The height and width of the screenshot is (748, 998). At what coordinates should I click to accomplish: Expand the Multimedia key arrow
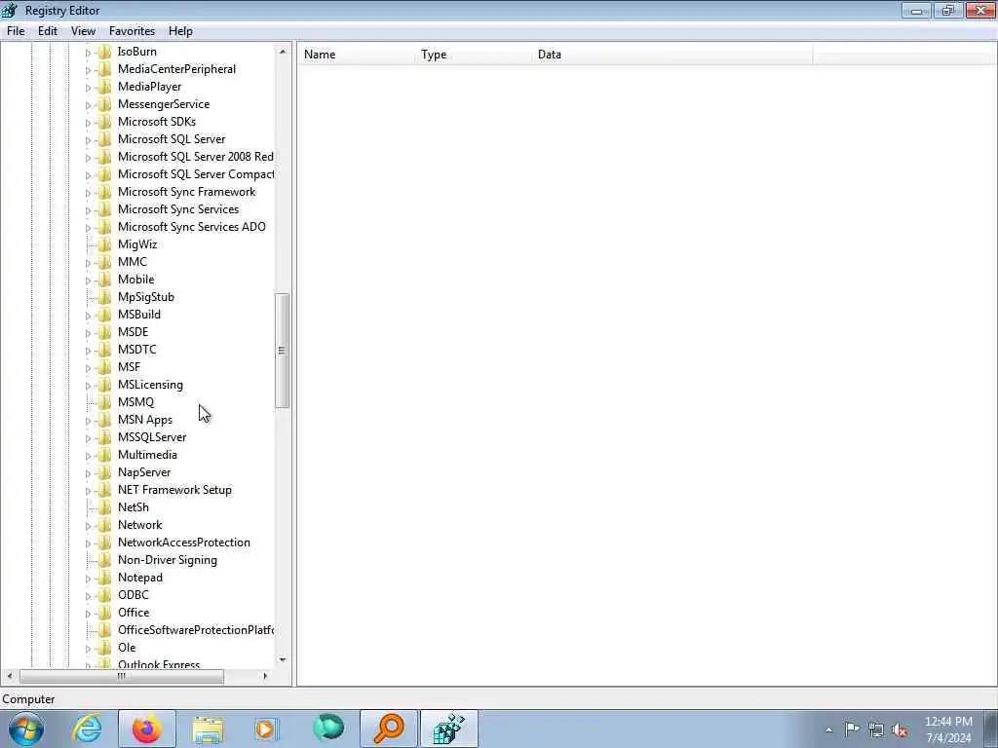point(88,456)
